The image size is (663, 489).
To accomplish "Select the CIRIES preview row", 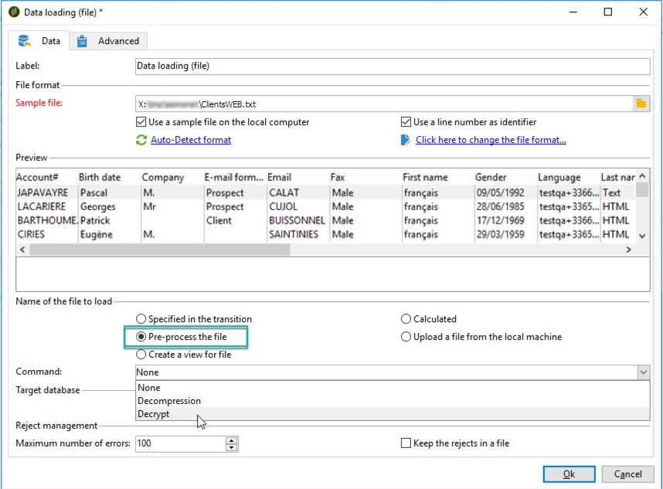I will 325,235.
